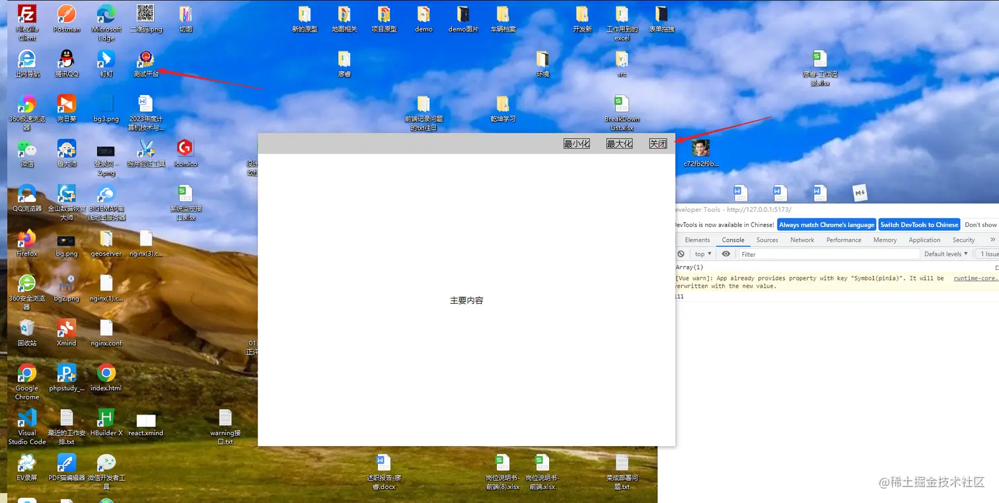Click the 最小化 button in custom window
The width and height of the screenshot is (999, 503).
576,144
